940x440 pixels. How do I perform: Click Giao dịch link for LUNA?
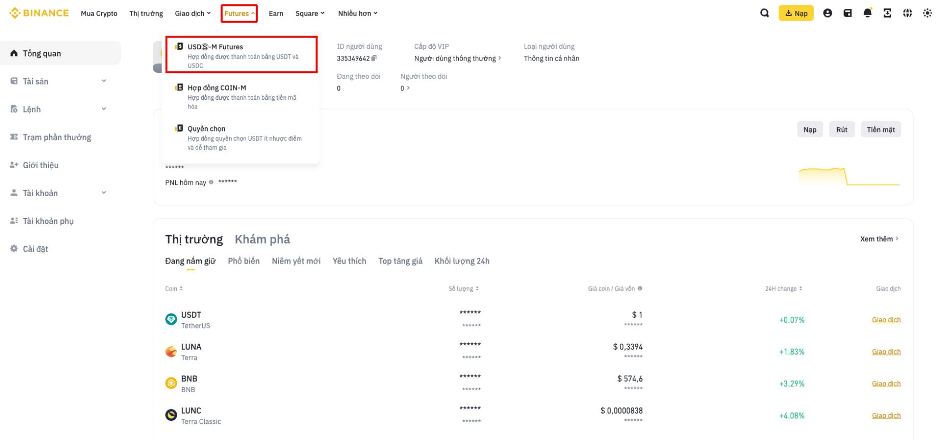(886, 352)
